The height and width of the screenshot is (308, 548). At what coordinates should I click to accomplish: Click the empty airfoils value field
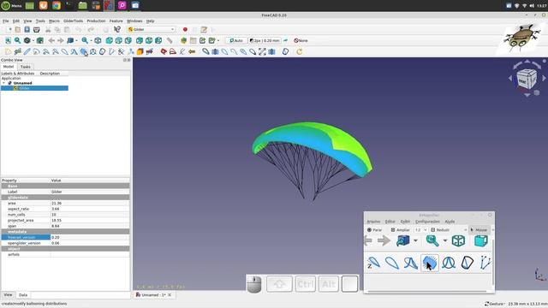[x=90, y=255]
